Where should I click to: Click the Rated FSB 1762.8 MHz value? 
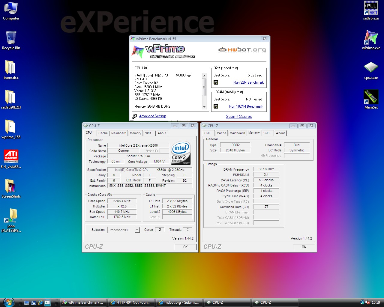122,217
